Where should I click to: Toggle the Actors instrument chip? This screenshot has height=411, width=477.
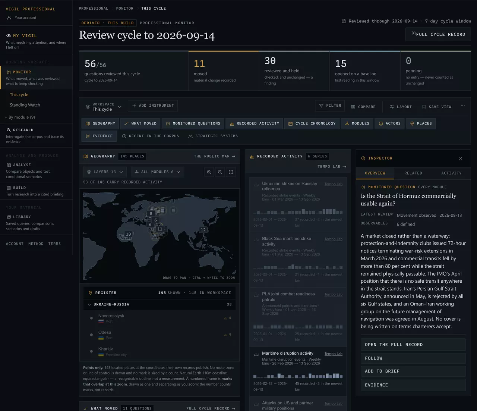click(390, 123)
